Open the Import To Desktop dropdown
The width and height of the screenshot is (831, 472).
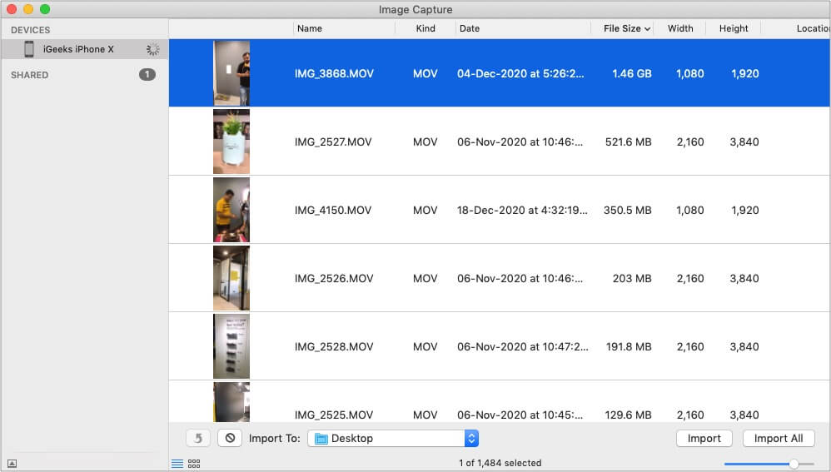[393, 438]
